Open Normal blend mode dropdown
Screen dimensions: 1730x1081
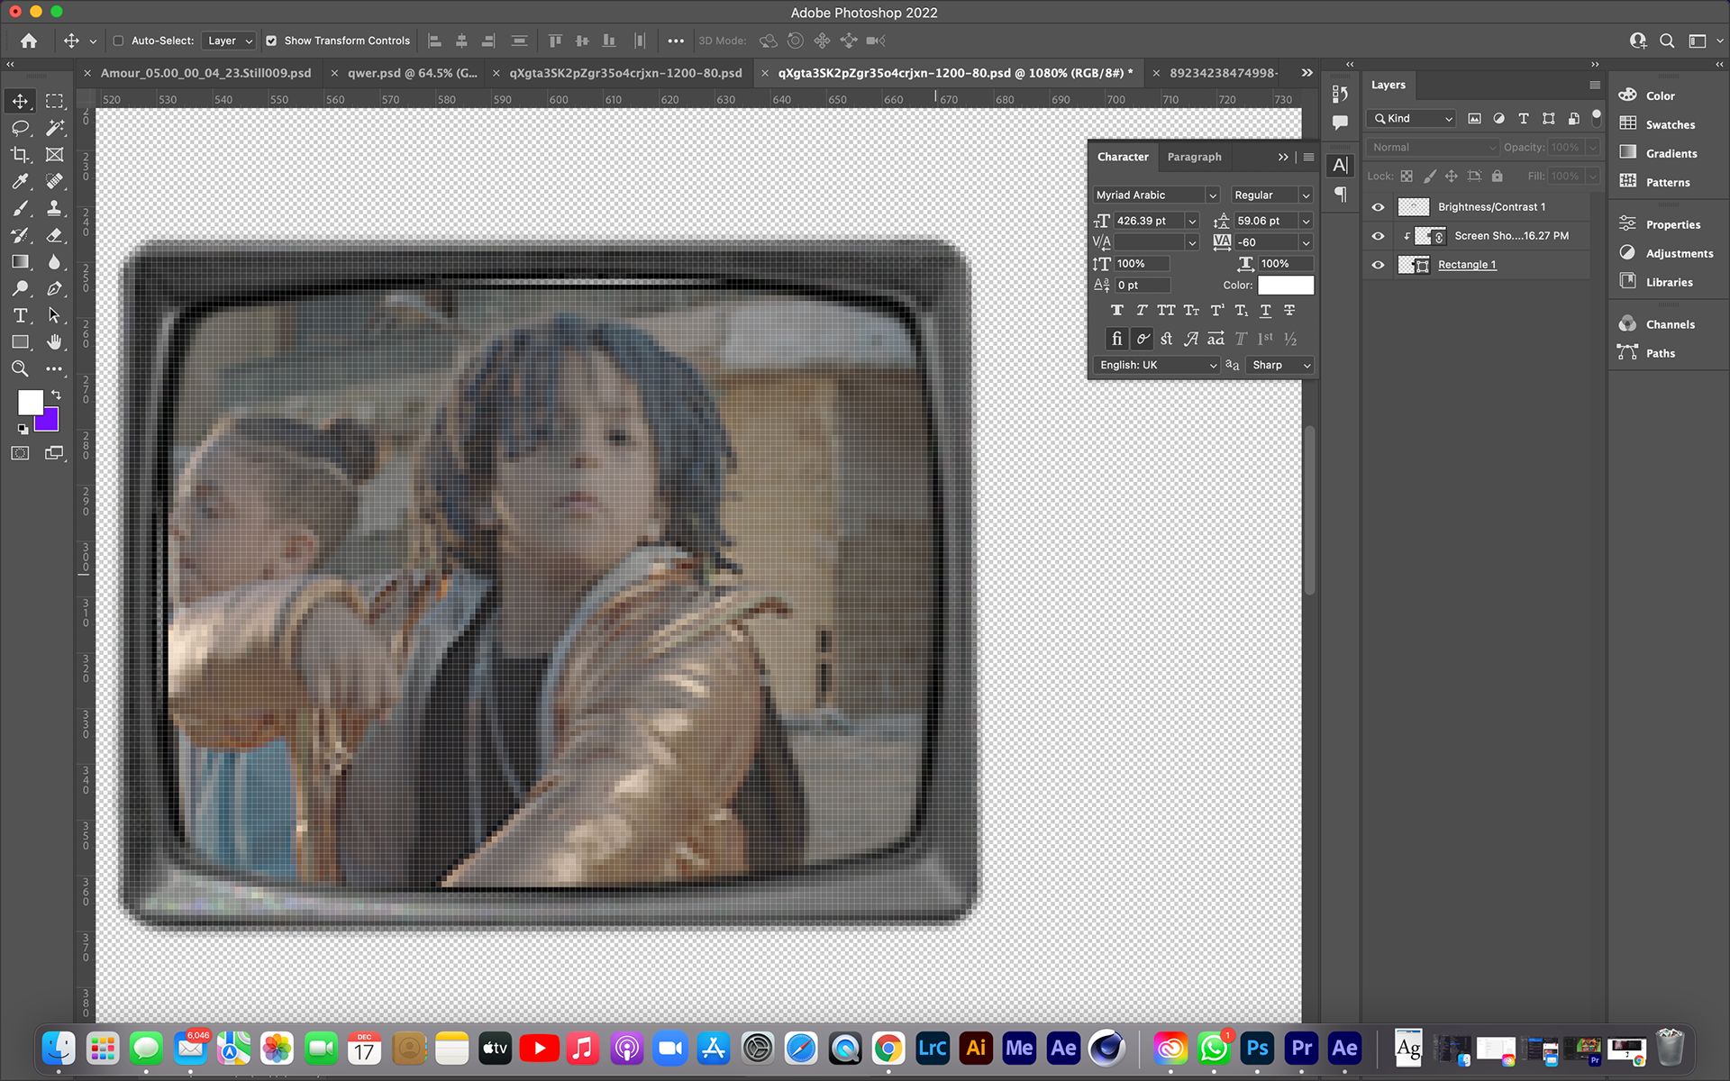point(1432,148)
